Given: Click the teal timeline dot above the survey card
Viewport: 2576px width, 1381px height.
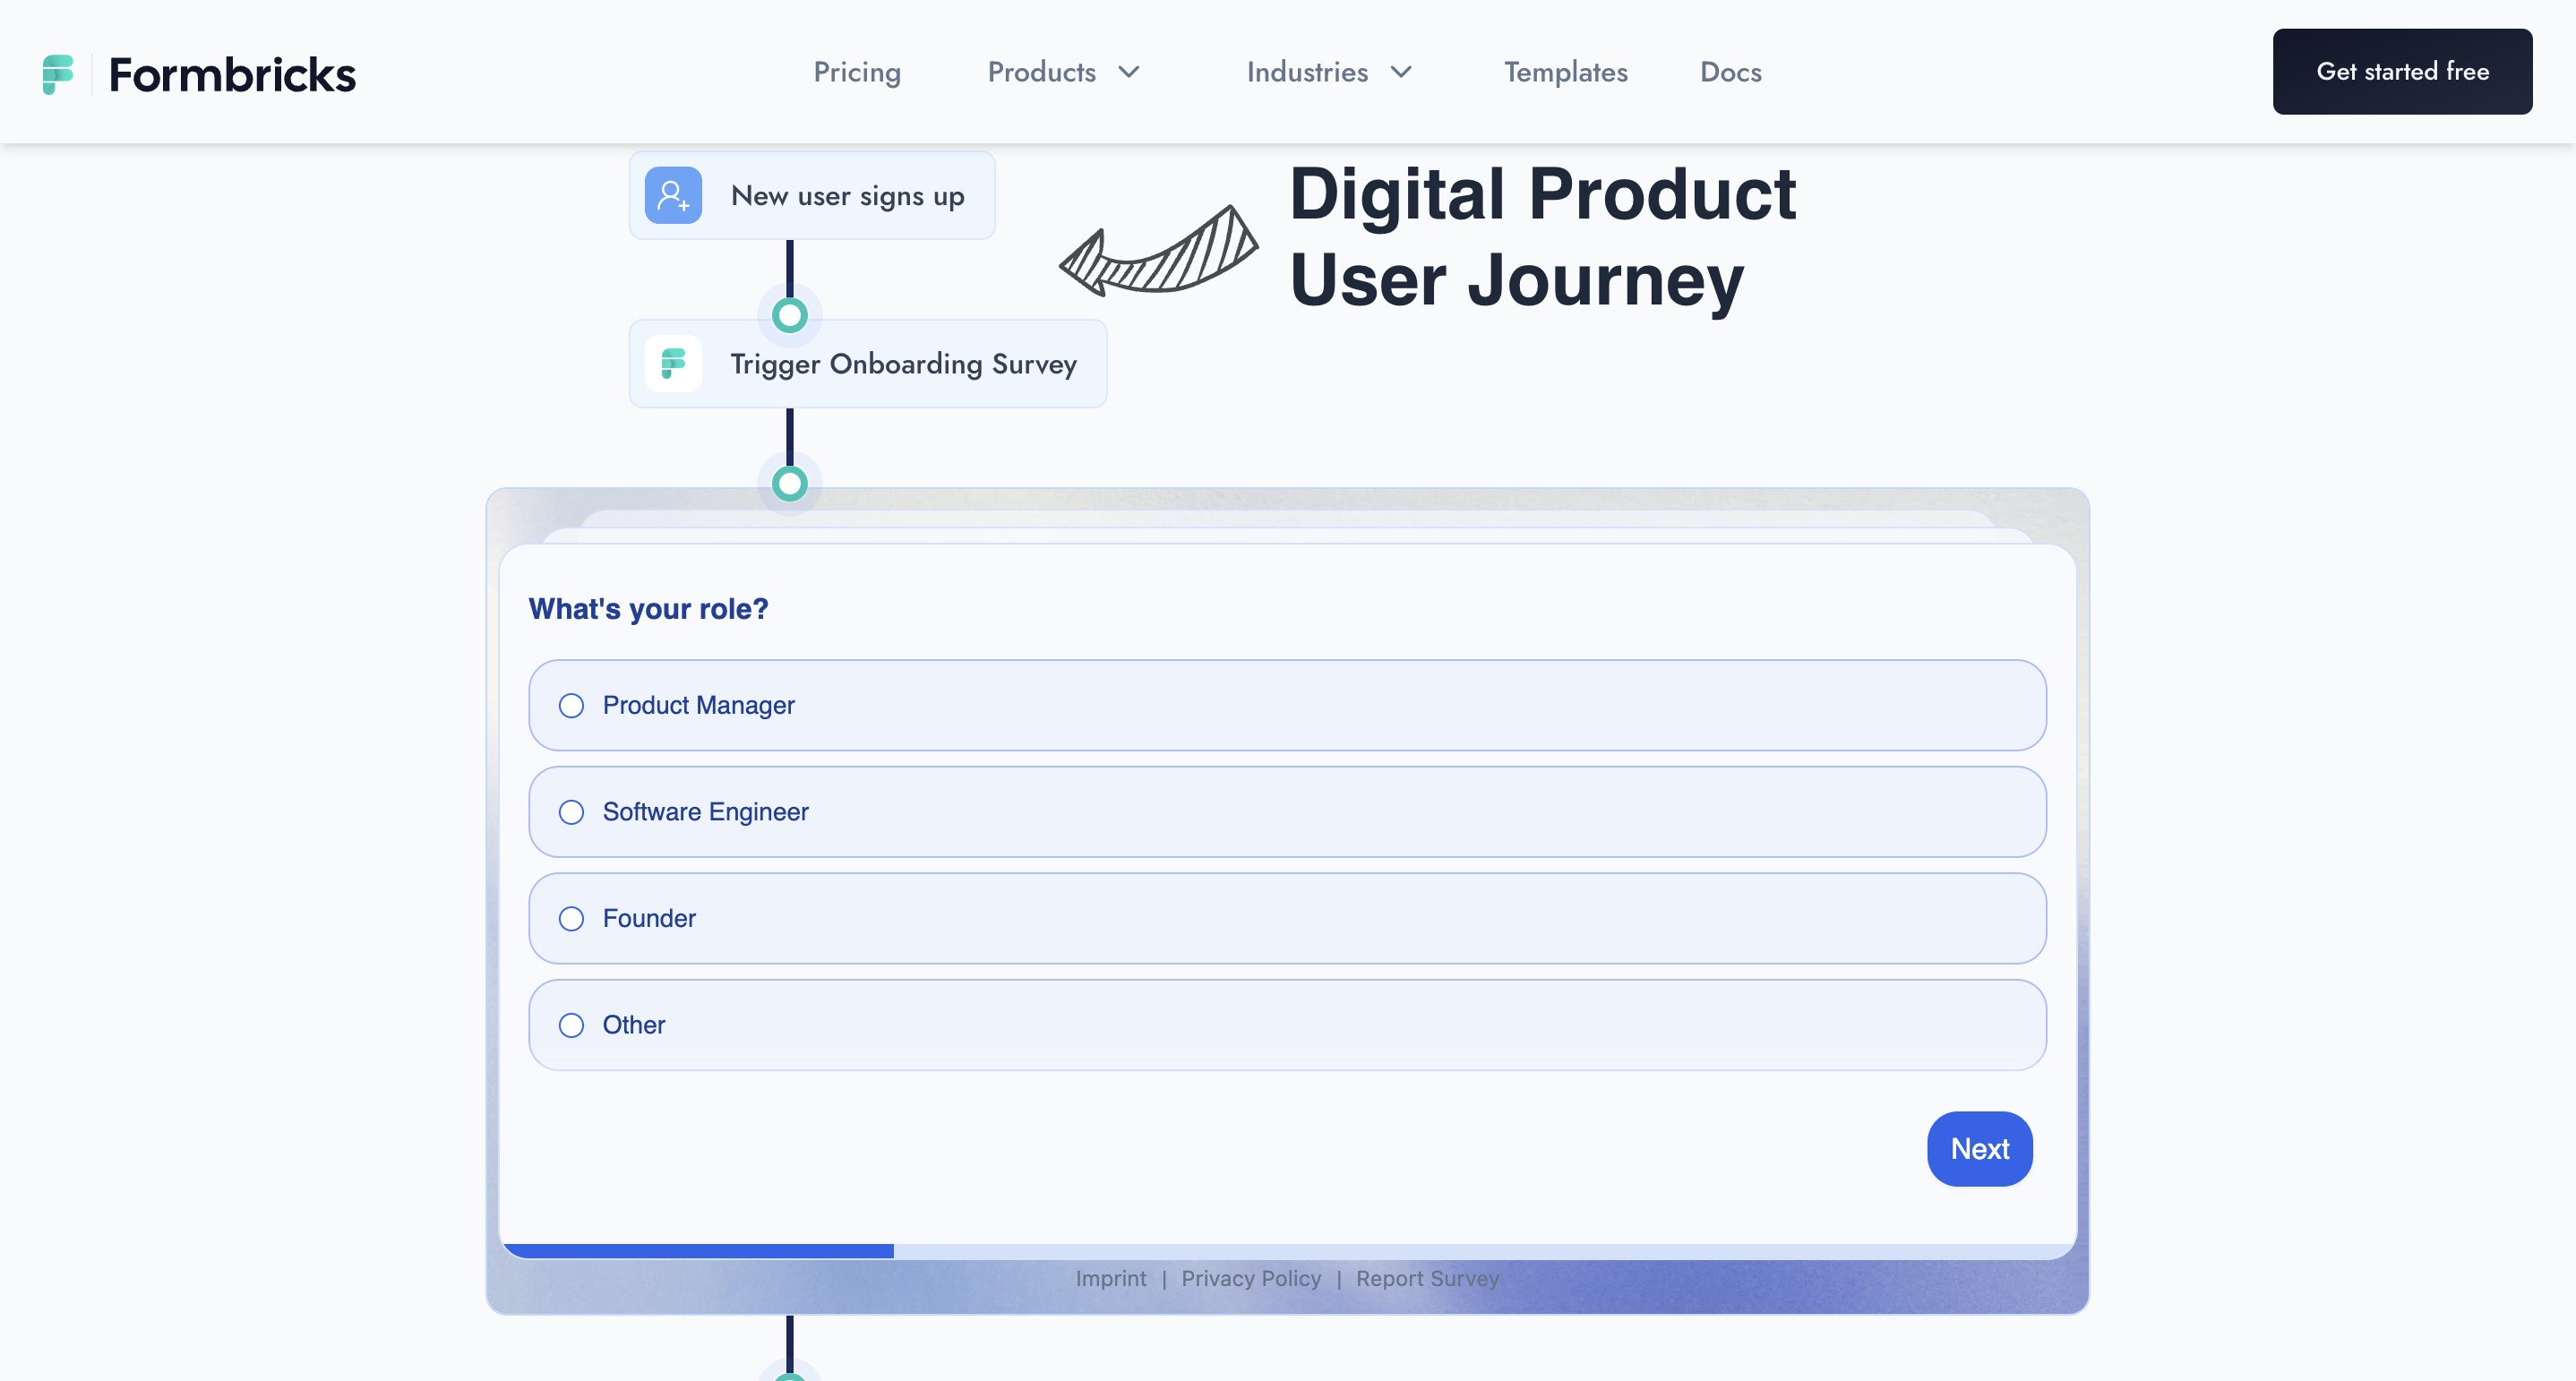Looking at the screenshot, I should pyautogui.click(x=790, y=484).
